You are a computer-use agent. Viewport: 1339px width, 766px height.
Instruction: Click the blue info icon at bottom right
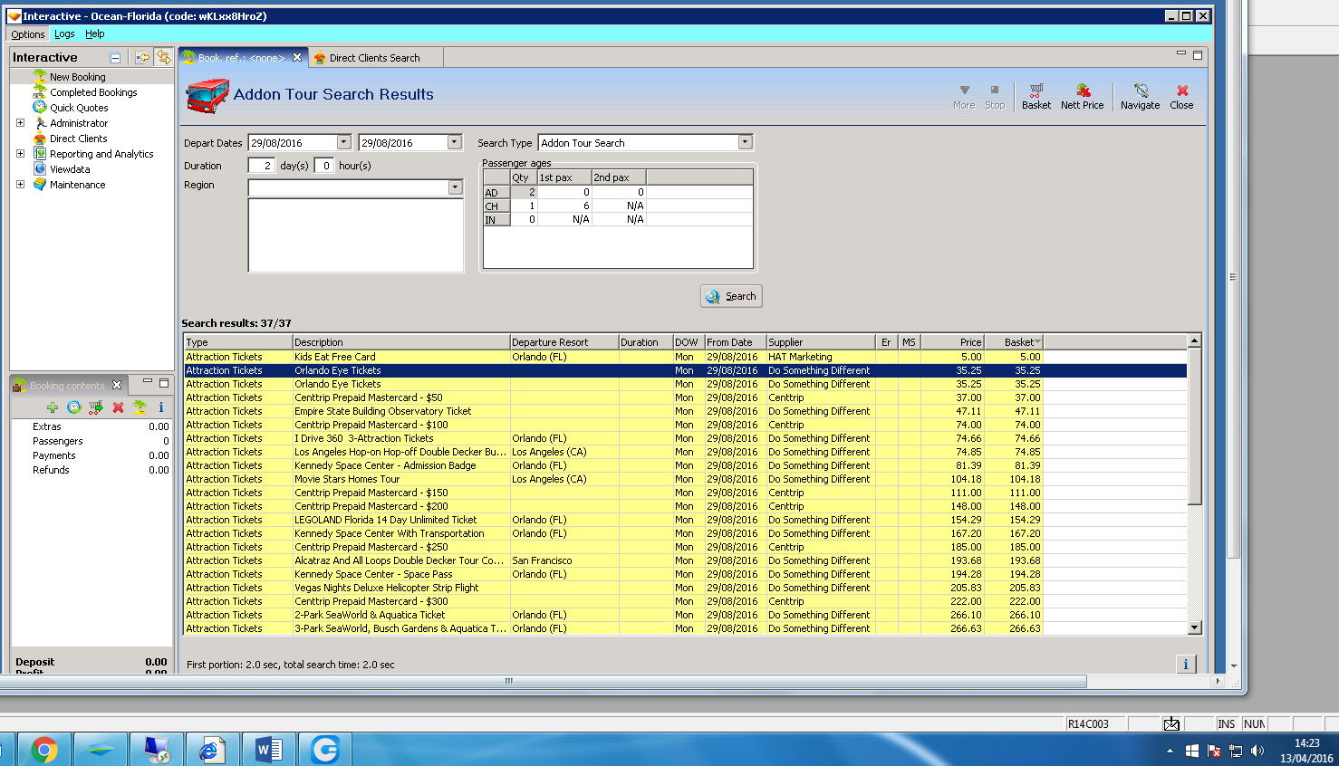(1185, 664)
